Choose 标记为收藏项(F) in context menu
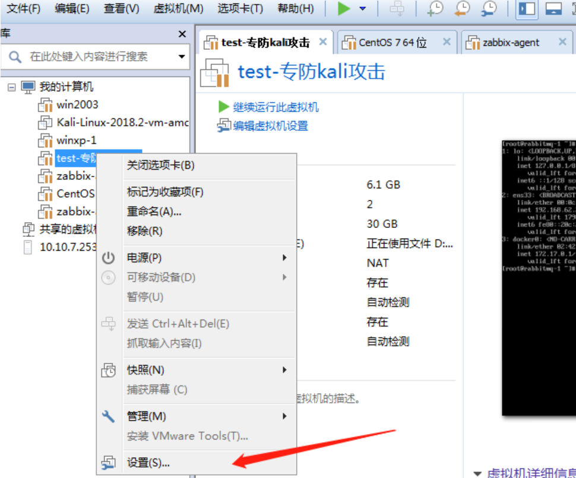 (x=210, y=192)
